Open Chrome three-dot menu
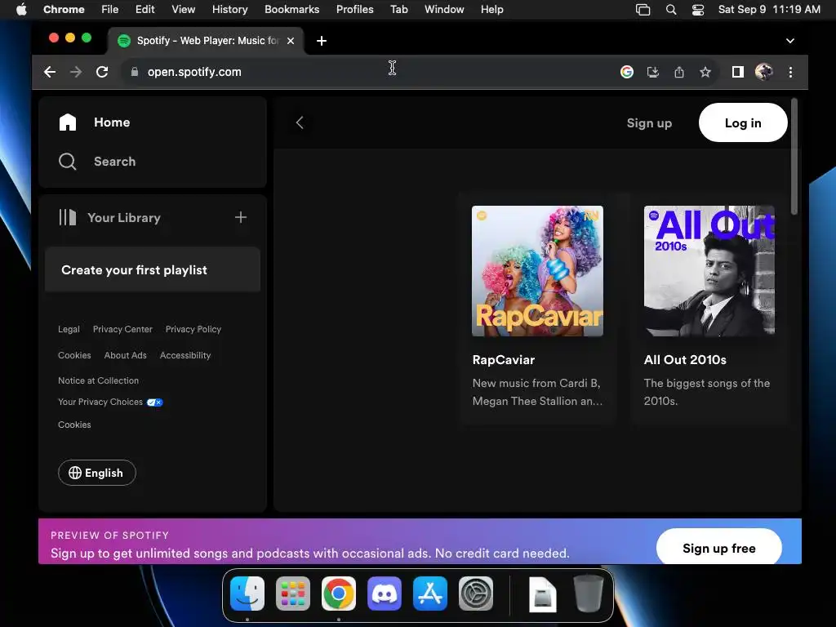 click(790, 72)
